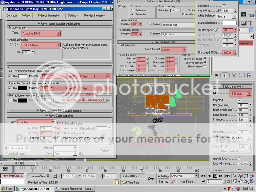Click the large key icon (Set Keys)

[151, 178]
